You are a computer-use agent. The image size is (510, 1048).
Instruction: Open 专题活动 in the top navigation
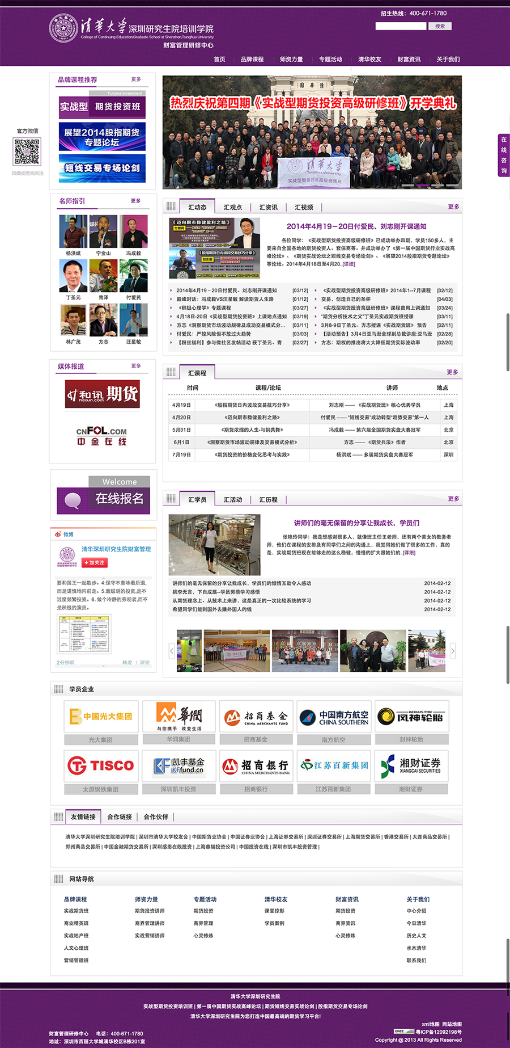click(x=330, y=60)
